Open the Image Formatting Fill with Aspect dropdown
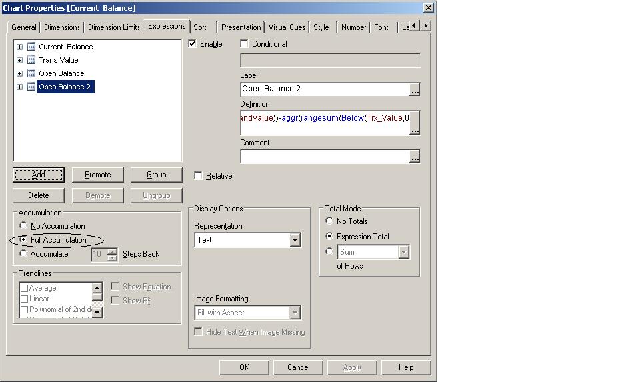 295,313
